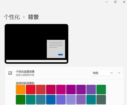The image size is (127, 105).
Task: Click the desktop preview thumbnail
Action: click(37, 44)
